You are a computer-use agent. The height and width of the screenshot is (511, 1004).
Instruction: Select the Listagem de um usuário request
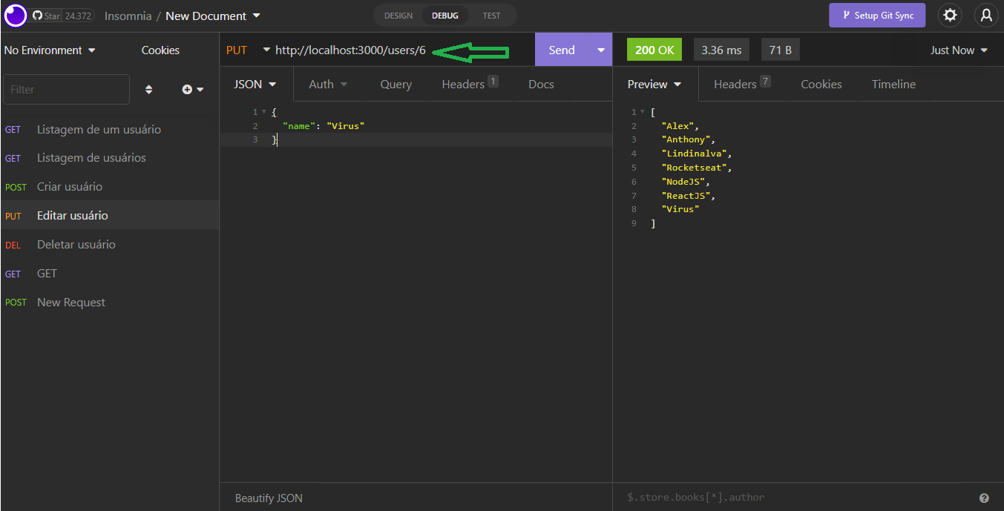(110, 130)
